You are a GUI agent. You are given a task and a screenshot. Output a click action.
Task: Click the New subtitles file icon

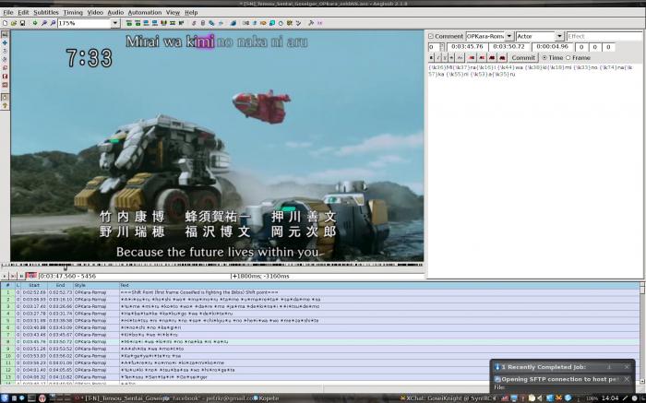[5, 23]
